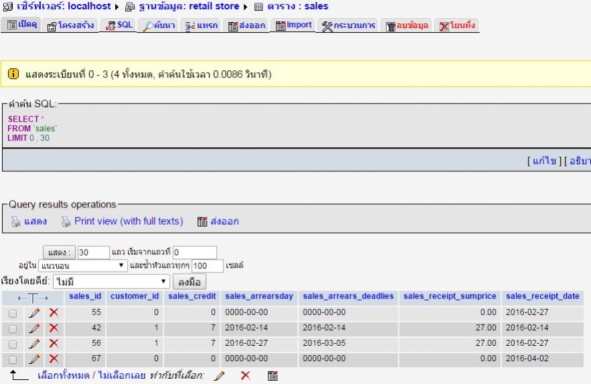Tick the checkbox for the sales_id 55 row
Viewport: 591px width, 384px height.
[13, 312]
